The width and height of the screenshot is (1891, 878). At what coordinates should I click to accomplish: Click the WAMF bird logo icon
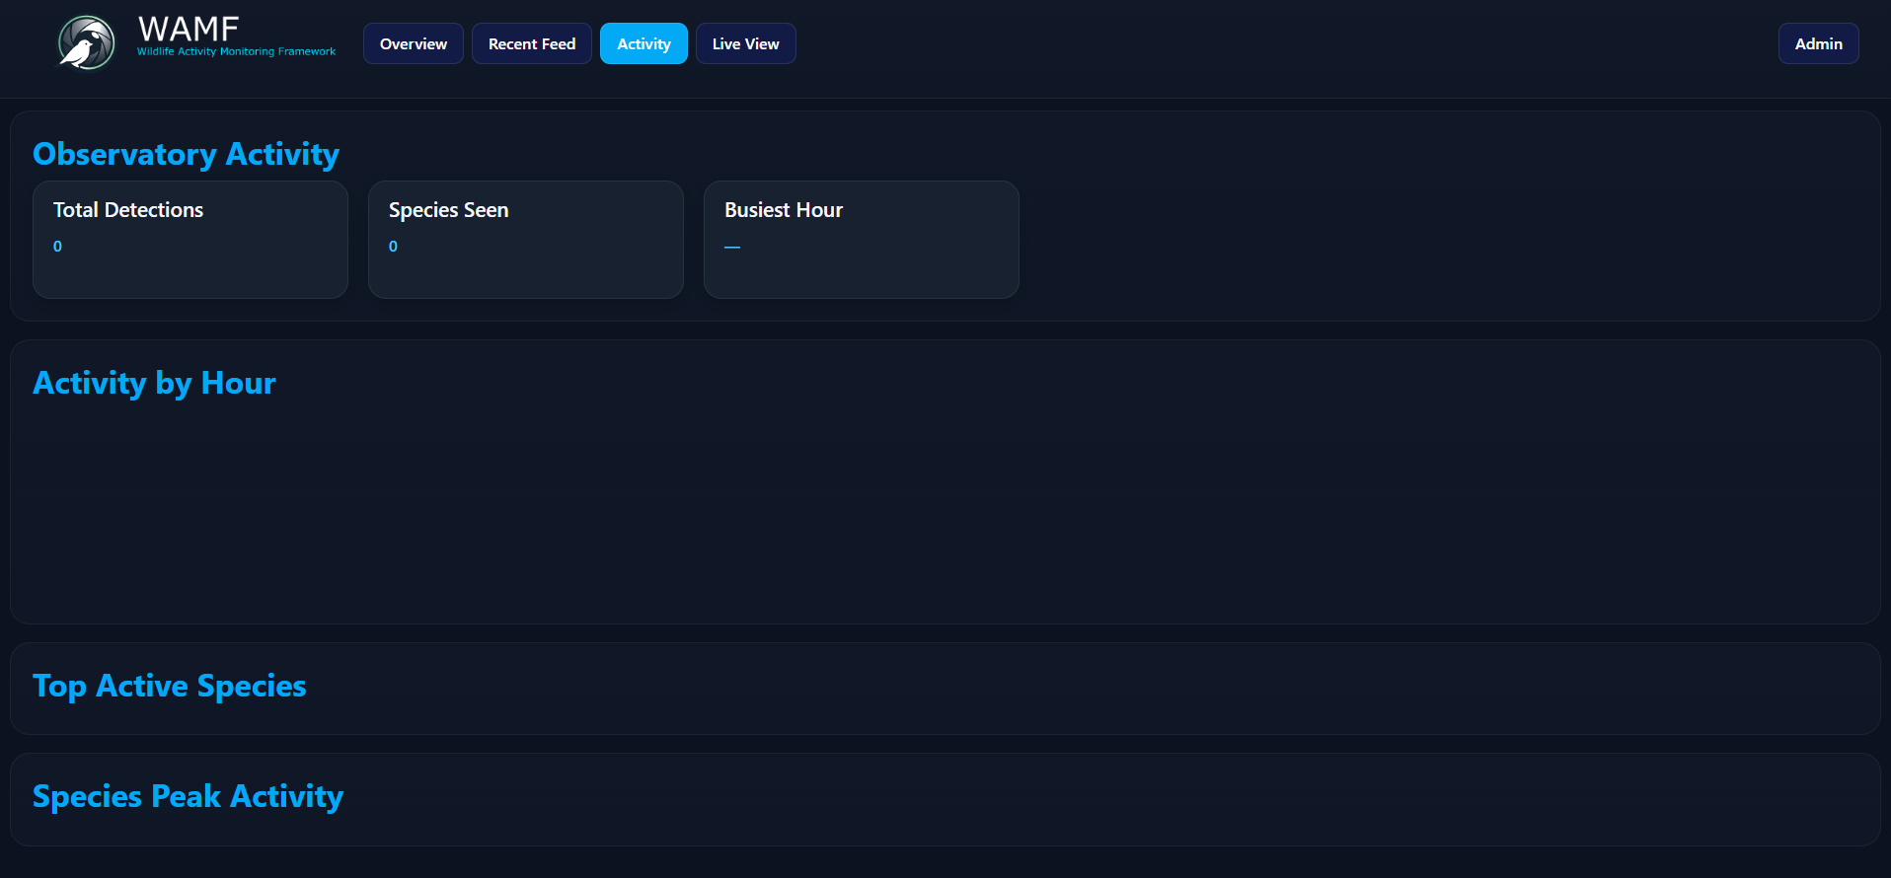[87, 43]
